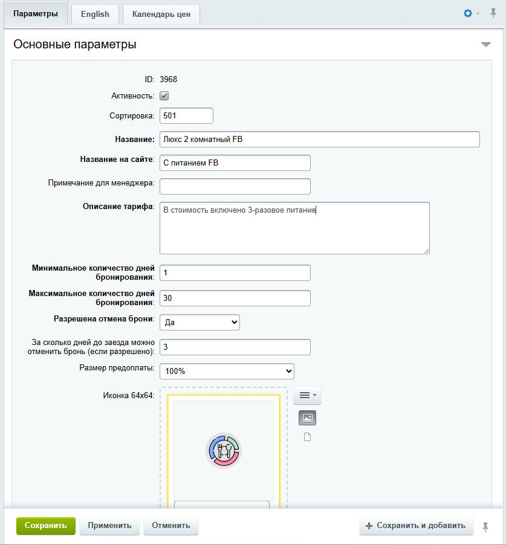Switch to the English tab
Screen dimensions: 506x545
(95, 14)
